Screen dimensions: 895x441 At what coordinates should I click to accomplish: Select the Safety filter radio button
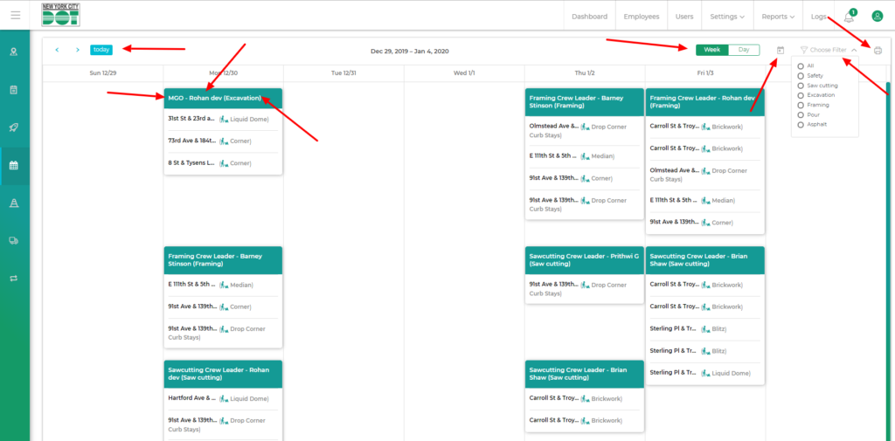click(801, 76)
